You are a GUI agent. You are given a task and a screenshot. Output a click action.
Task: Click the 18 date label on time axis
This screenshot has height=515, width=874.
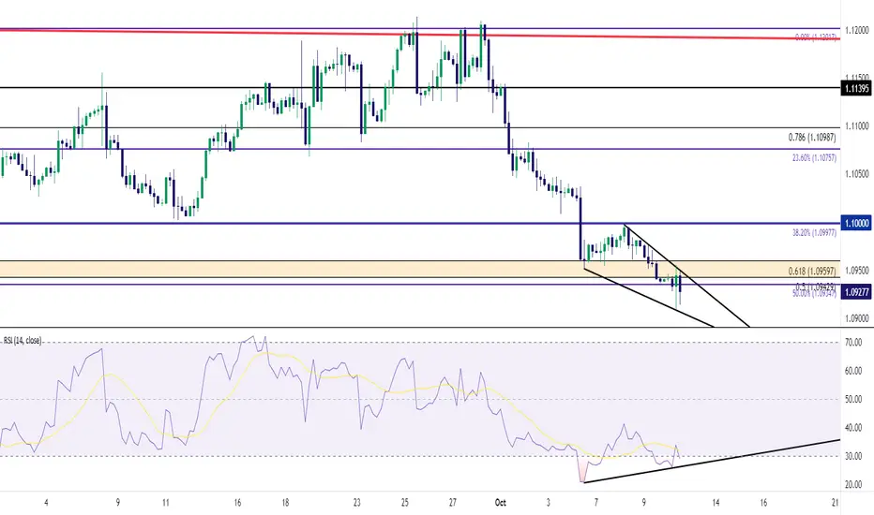coord(285,503)
